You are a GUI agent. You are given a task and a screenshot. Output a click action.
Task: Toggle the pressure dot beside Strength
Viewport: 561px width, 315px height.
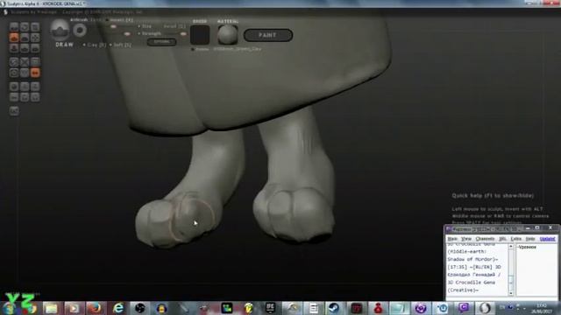click(x=139, y=33)
